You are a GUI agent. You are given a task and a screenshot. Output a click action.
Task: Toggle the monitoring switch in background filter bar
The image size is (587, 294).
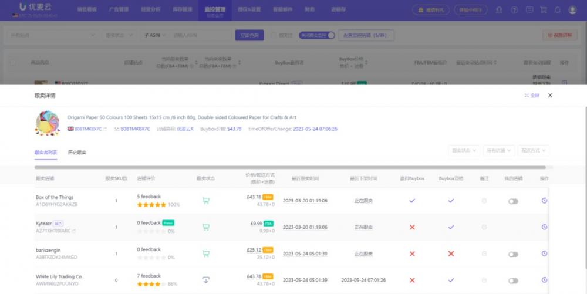click(317, 35)
